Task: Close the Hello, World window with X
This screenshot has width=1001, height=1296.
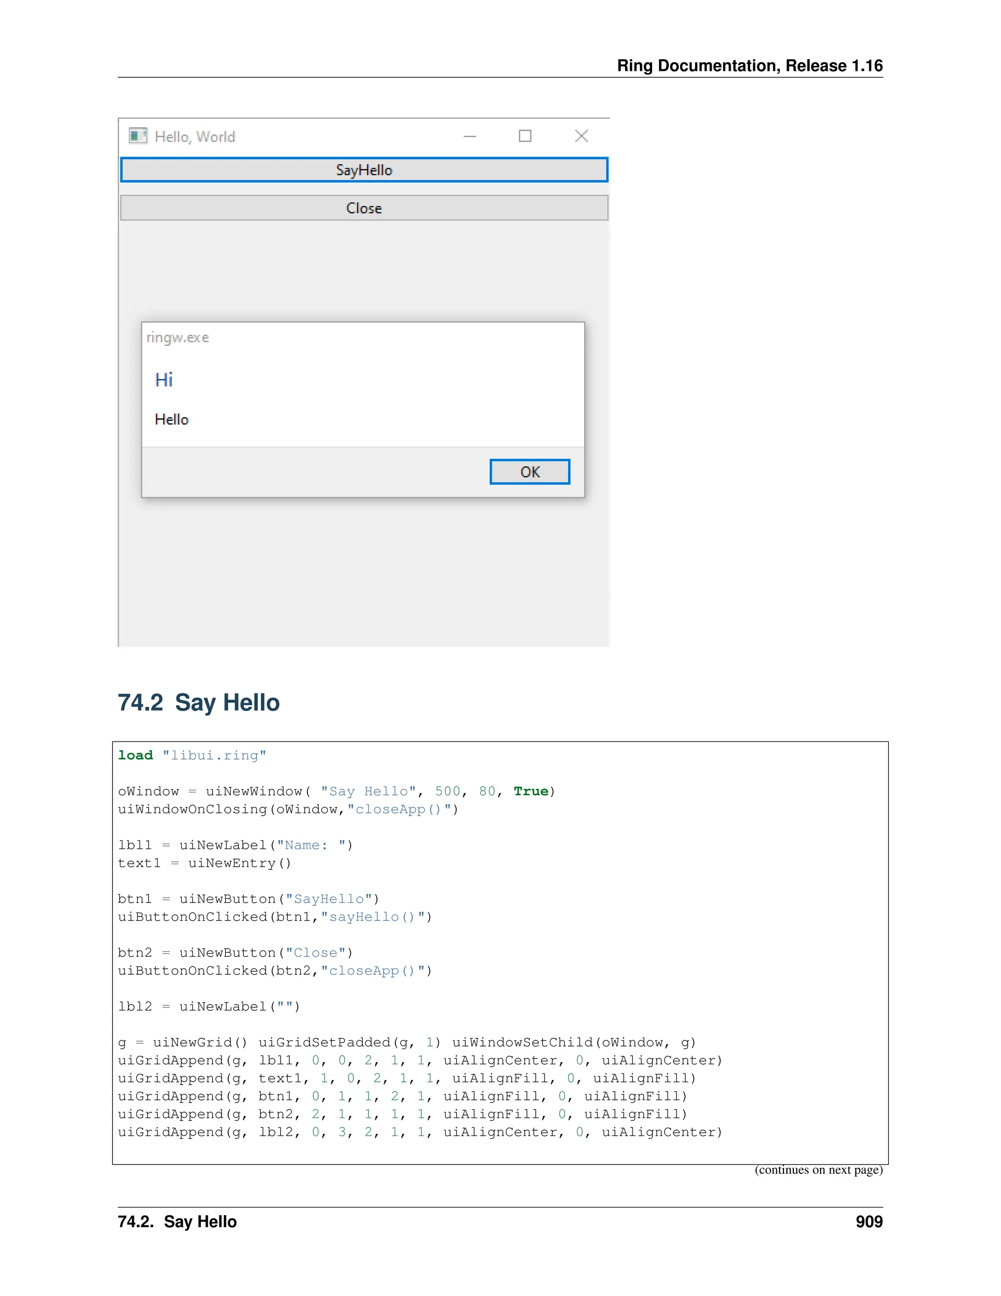Action: click(581, 136)
